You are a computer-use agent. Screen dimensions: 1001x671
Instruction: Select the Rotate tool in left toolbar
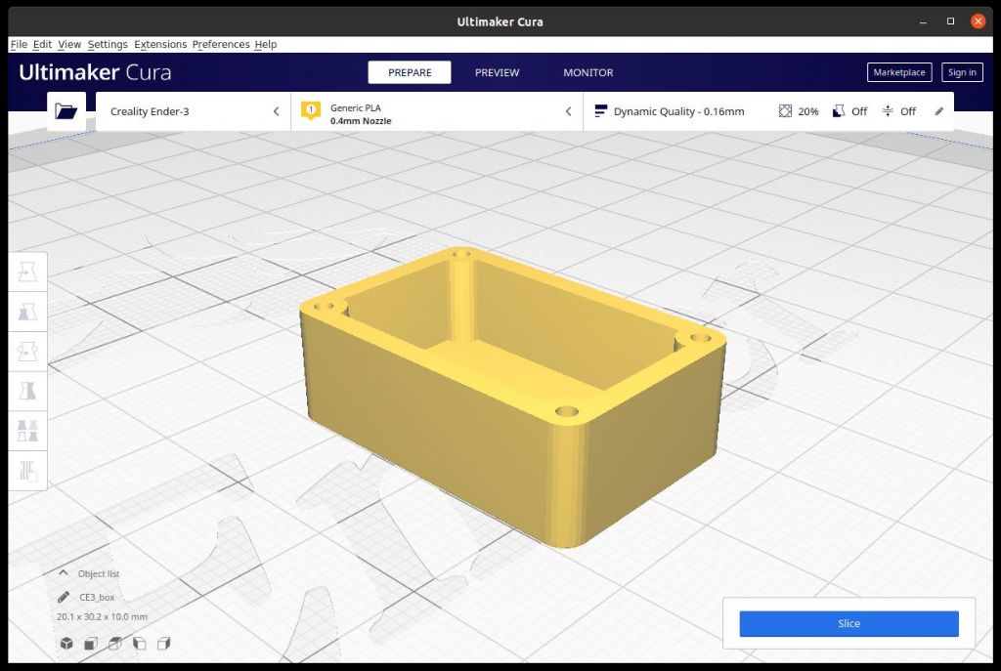click(x=27, y=352)
